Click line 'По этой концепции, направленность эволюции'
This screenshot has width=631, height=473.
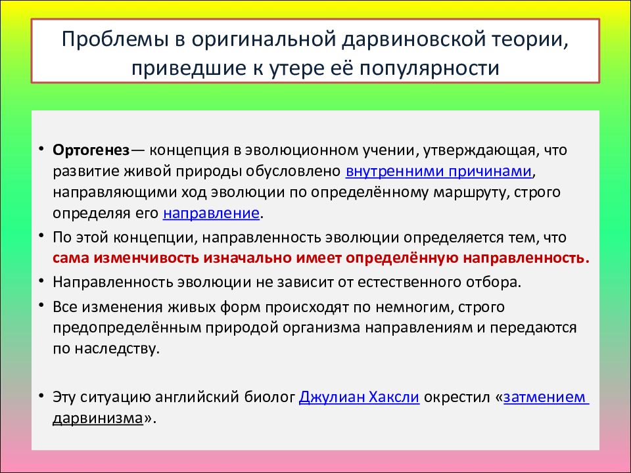point(226,237)
